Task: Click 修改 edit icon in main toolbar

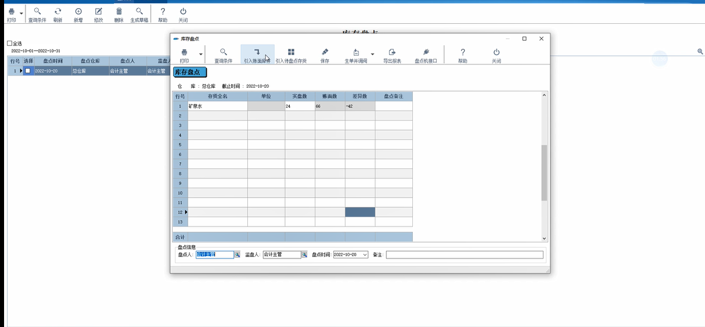Action: pos(99,12)
